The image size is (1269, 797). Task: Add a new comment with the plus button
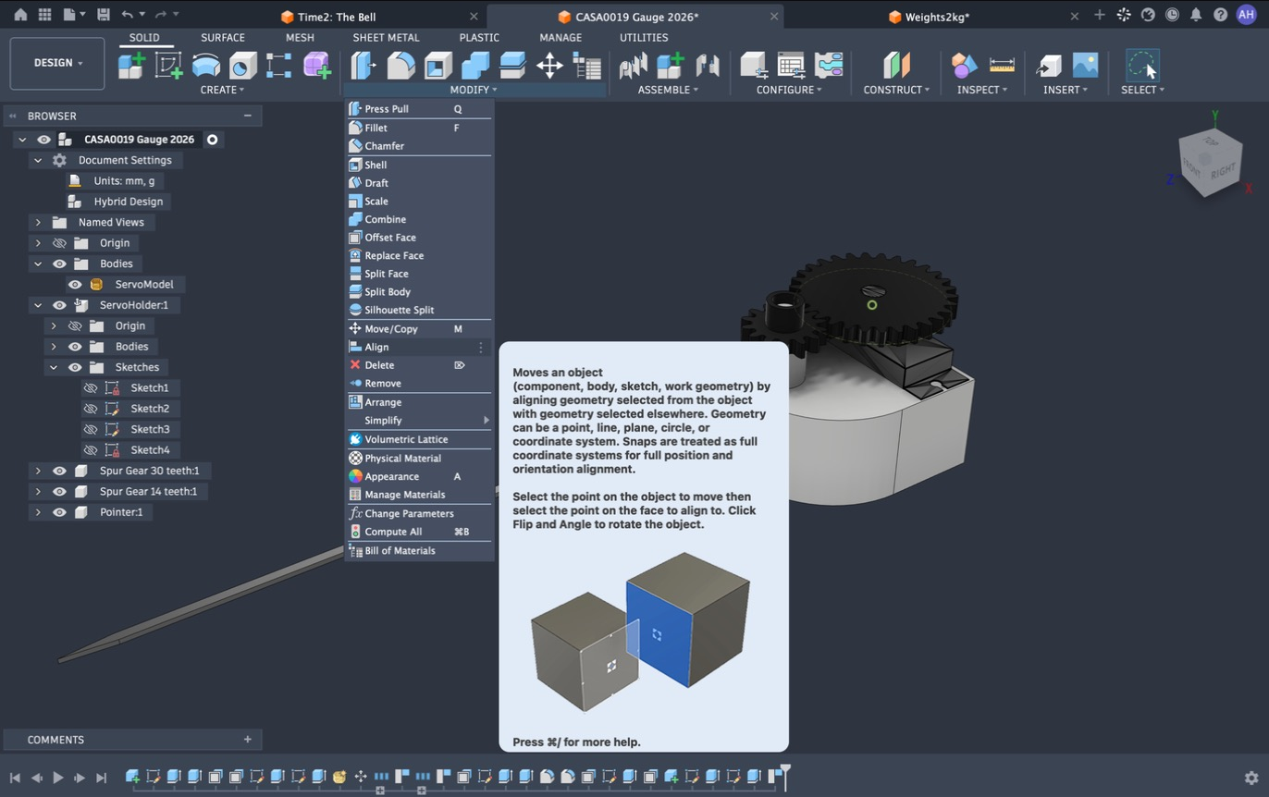point(247,740)
